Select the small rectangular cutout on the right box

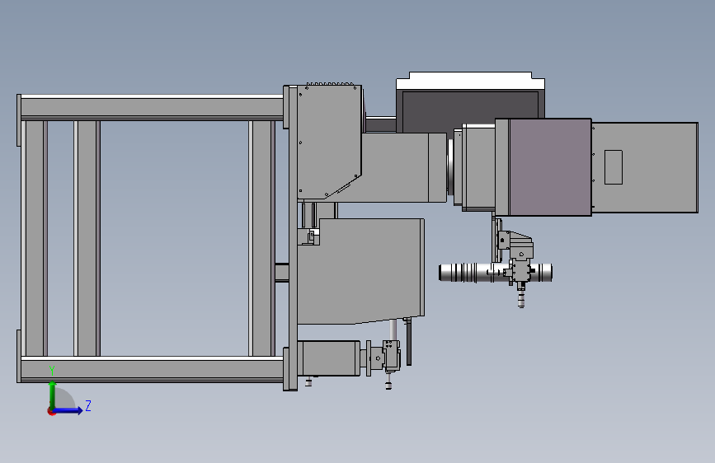coord(614,167)
